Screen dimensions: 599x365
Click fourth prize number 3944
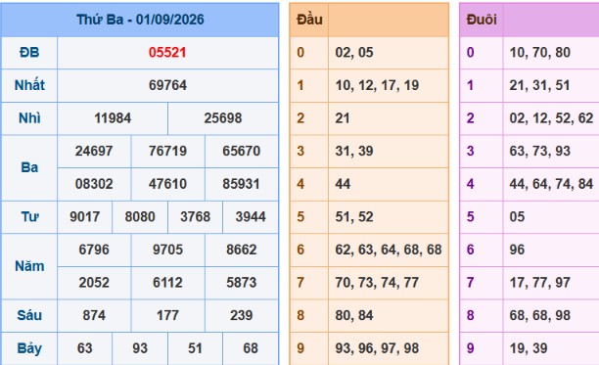click(x=251, y=217)
